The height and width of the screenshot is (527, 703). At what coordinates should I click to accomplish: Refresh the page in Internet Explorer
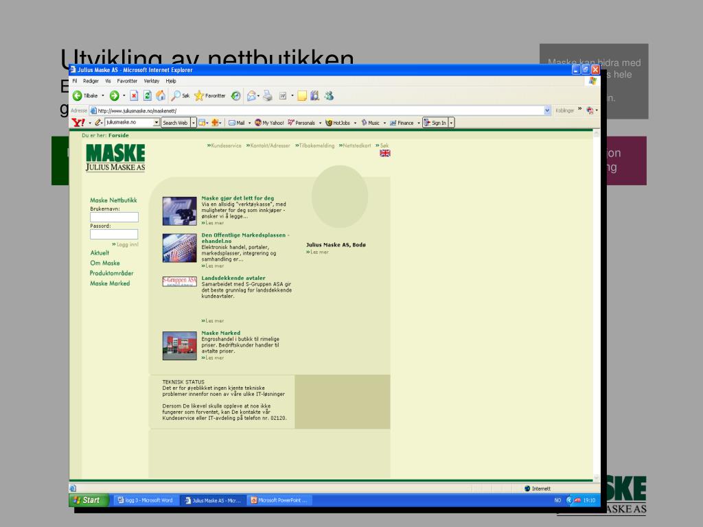[x=147, y=96]
